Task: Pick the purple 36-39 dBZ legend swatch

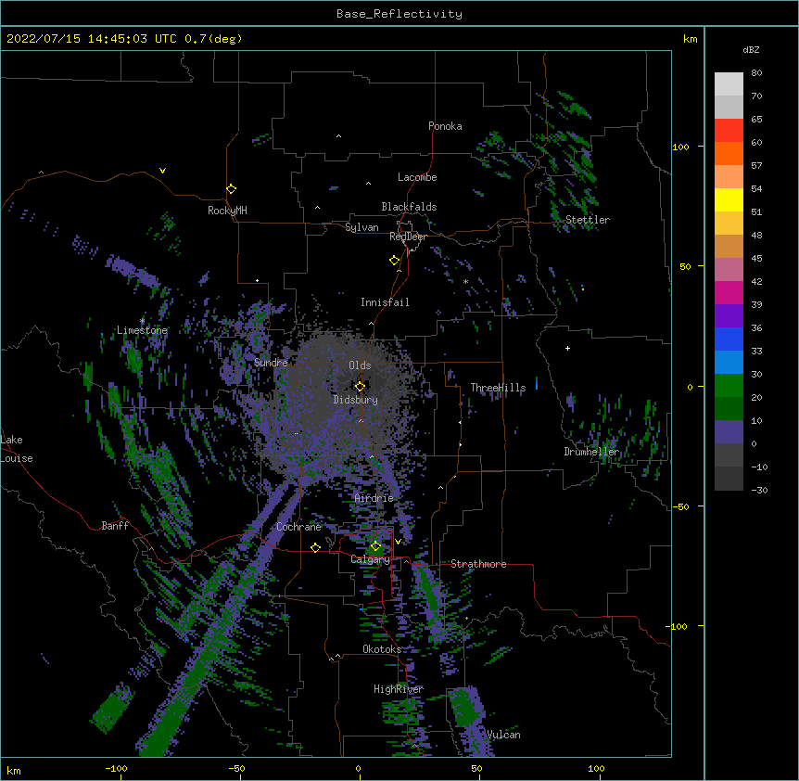Action: (x=729, y=316)
